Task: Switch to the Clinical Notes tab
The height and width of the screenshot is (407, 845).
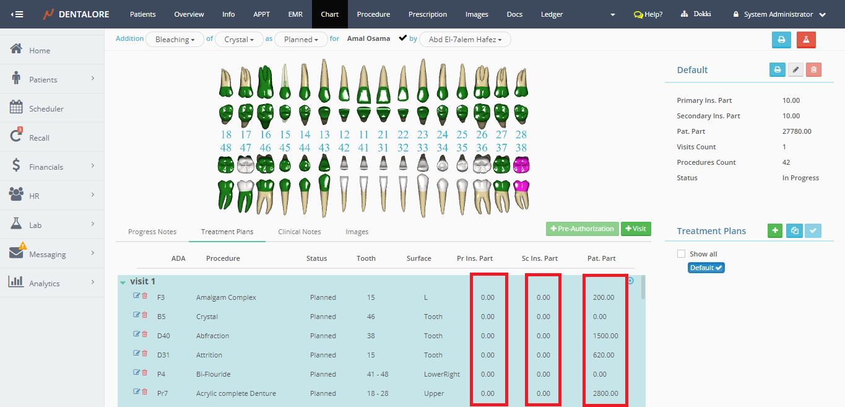Action: point(299,232)
